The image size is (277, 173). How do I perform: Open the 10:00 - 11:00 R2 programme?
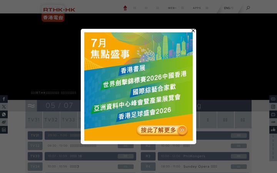tap(204, 146)
